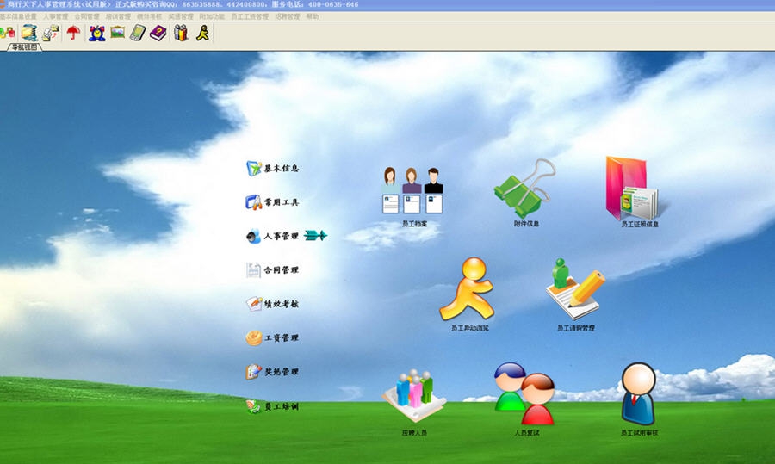The height and width of the screenshot is (464, 775).
Task: Click the green-red network toolbar icon
Action: [x=8, y=33]
